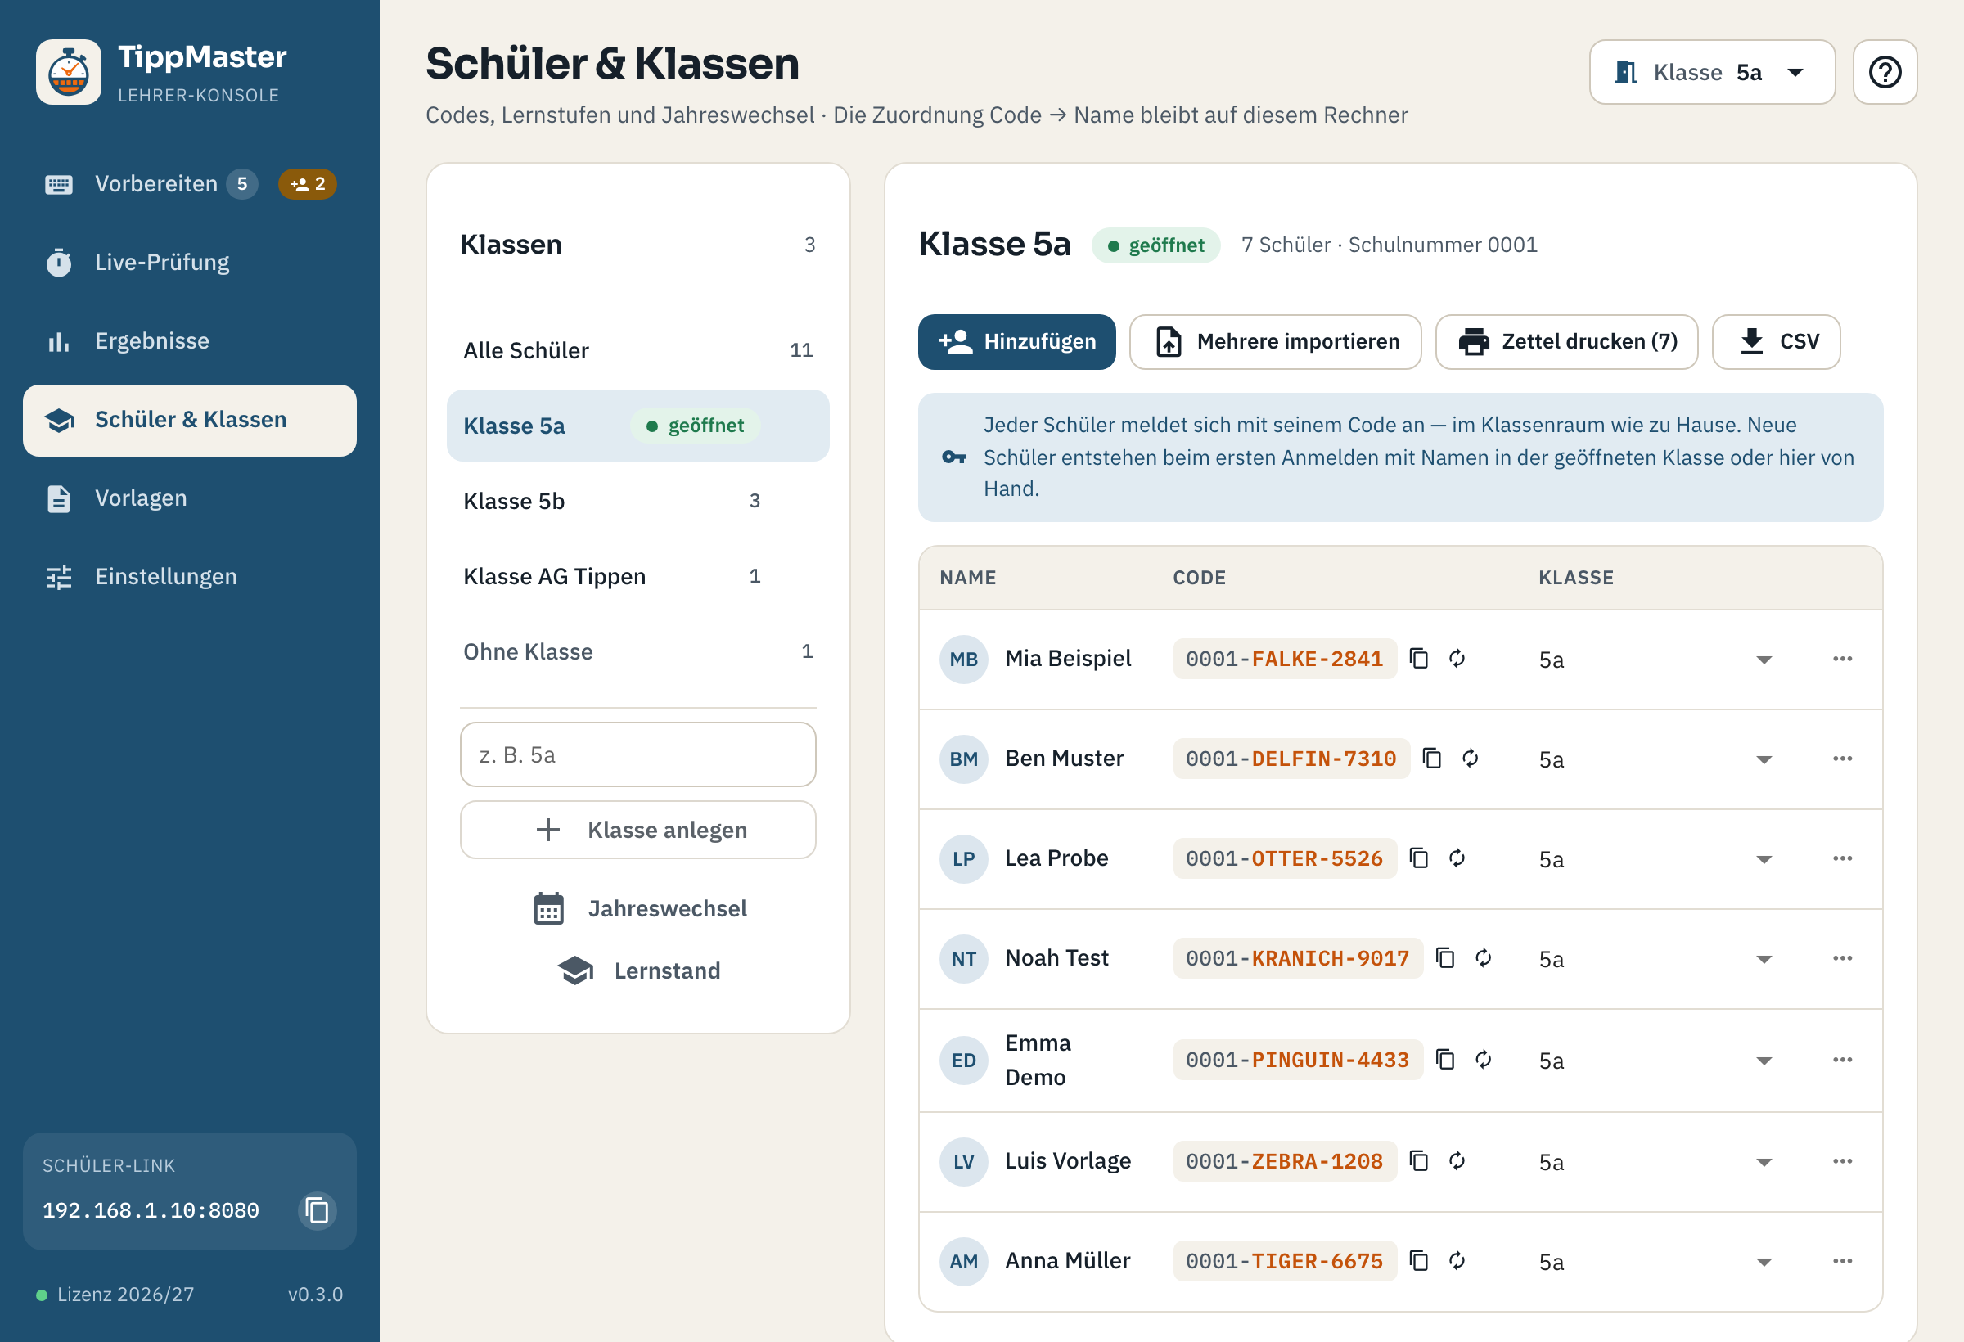Copy Anna Müller's TIGER code
The image size is (1964, 1342).
pyautogui.click(x=1419, y=1260)
